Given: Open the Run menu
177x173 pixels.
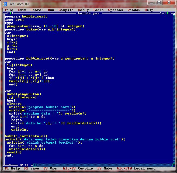Looking at the screenshot, I should [51, 10].
